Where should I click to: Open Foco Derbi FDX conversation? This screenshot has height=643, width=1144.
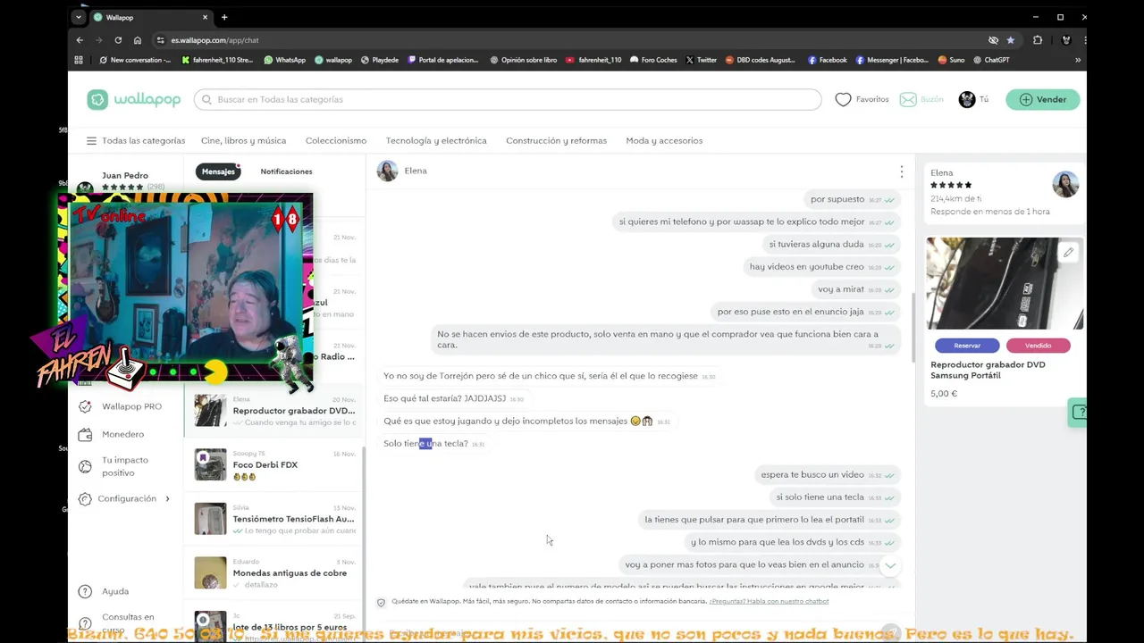tap(274, 464)
